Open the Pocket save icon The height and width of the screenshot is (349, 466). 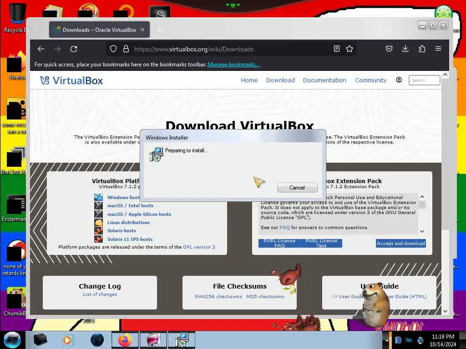[389, 49]
